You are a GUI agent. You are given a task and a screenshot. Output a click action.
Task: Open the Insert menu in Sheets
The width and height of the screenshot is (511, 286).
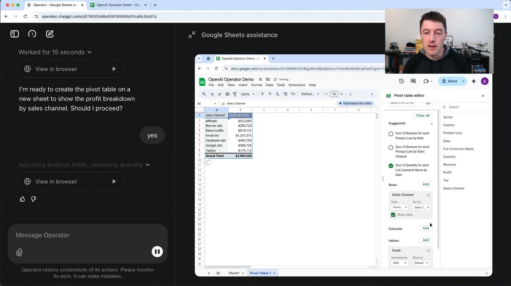click(x=243, y=85)
